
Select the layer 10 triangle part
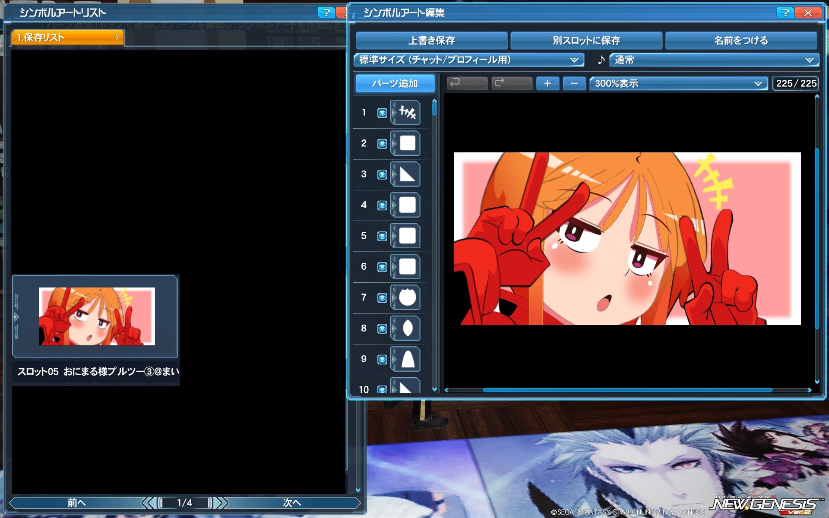point(406,385)
